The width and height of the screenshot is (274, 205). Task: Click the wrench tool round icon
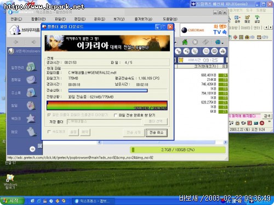178,51
